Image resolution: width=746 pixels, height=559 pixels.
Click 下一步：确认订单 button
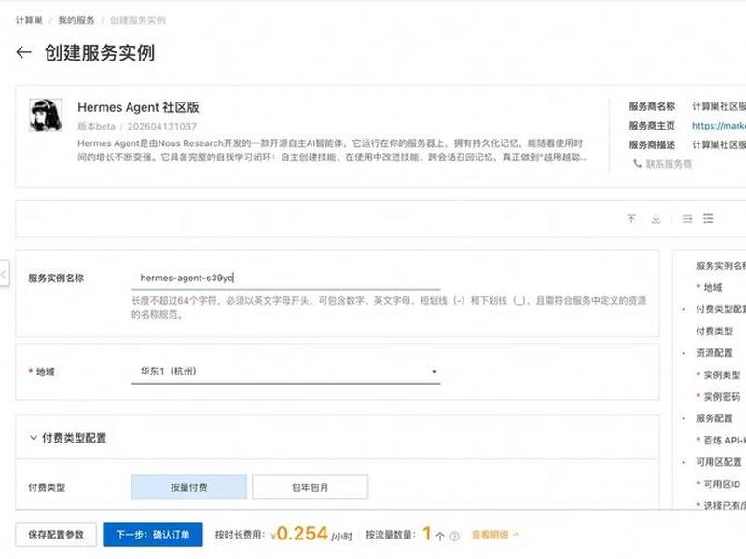(153, 534)
